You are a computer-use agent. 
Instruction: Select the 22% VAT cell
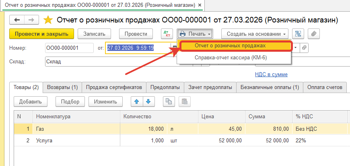[x=320, y=140]
